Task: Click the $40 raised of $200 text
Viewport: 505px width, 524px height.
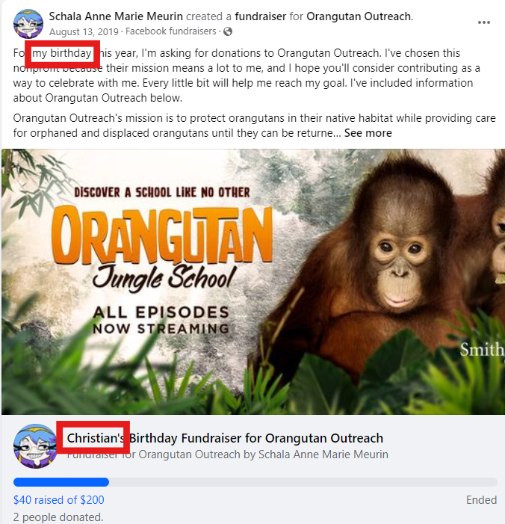Action: coord(59,499)
